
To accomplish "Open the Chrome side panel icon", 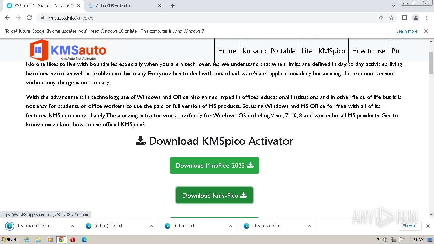I will click(405, 18).
